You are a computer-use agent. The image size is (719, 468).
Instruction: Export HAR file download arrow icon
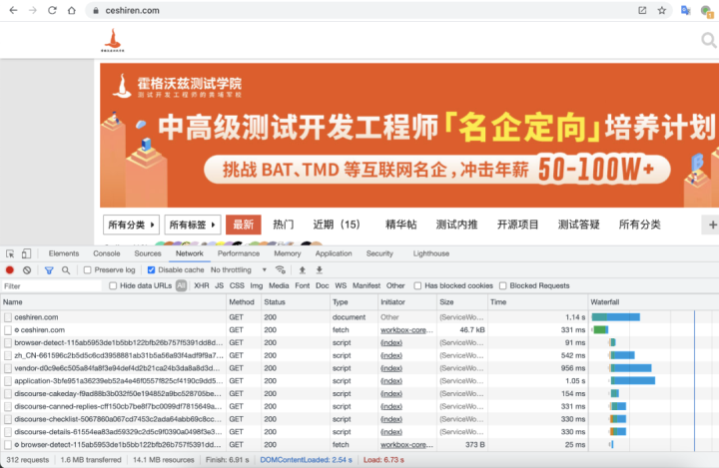coord(320,269)
